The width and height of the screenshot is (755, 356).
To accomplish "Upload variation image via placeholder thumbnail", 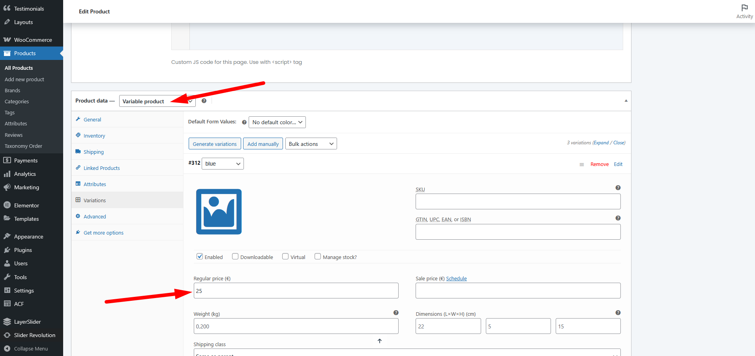I will tap(219, 212).
